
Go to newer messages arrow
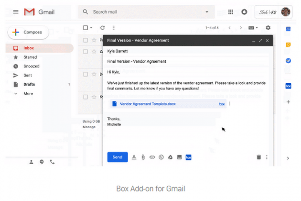pyautogui.click(x=230, y=28)
